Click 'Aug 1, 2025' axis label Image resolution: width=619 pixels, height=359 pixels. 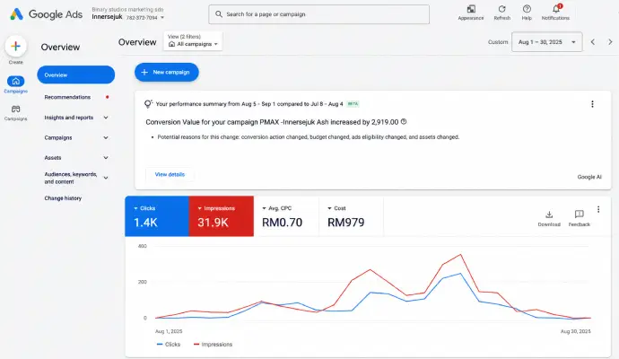[169, 331]
